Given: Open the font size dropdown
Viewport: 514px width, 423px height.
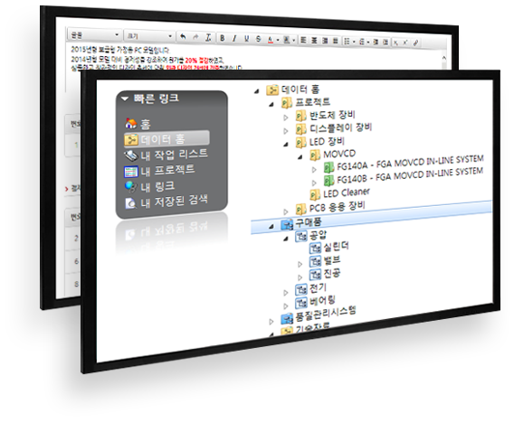Looking at the screenshot, I should (x=148, y=36).
